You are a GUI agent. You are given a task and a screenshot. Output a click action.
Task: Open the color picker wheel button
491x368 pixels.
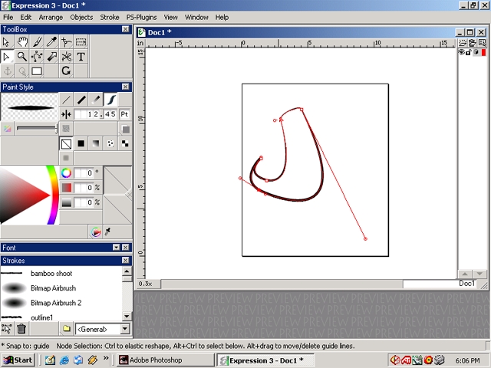96,232
